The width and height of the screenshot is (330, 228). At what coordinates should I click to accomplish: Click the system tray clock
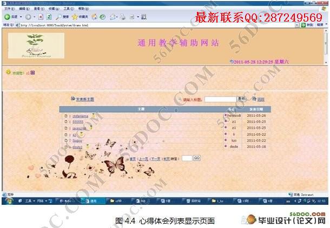(x=321, y=201)
